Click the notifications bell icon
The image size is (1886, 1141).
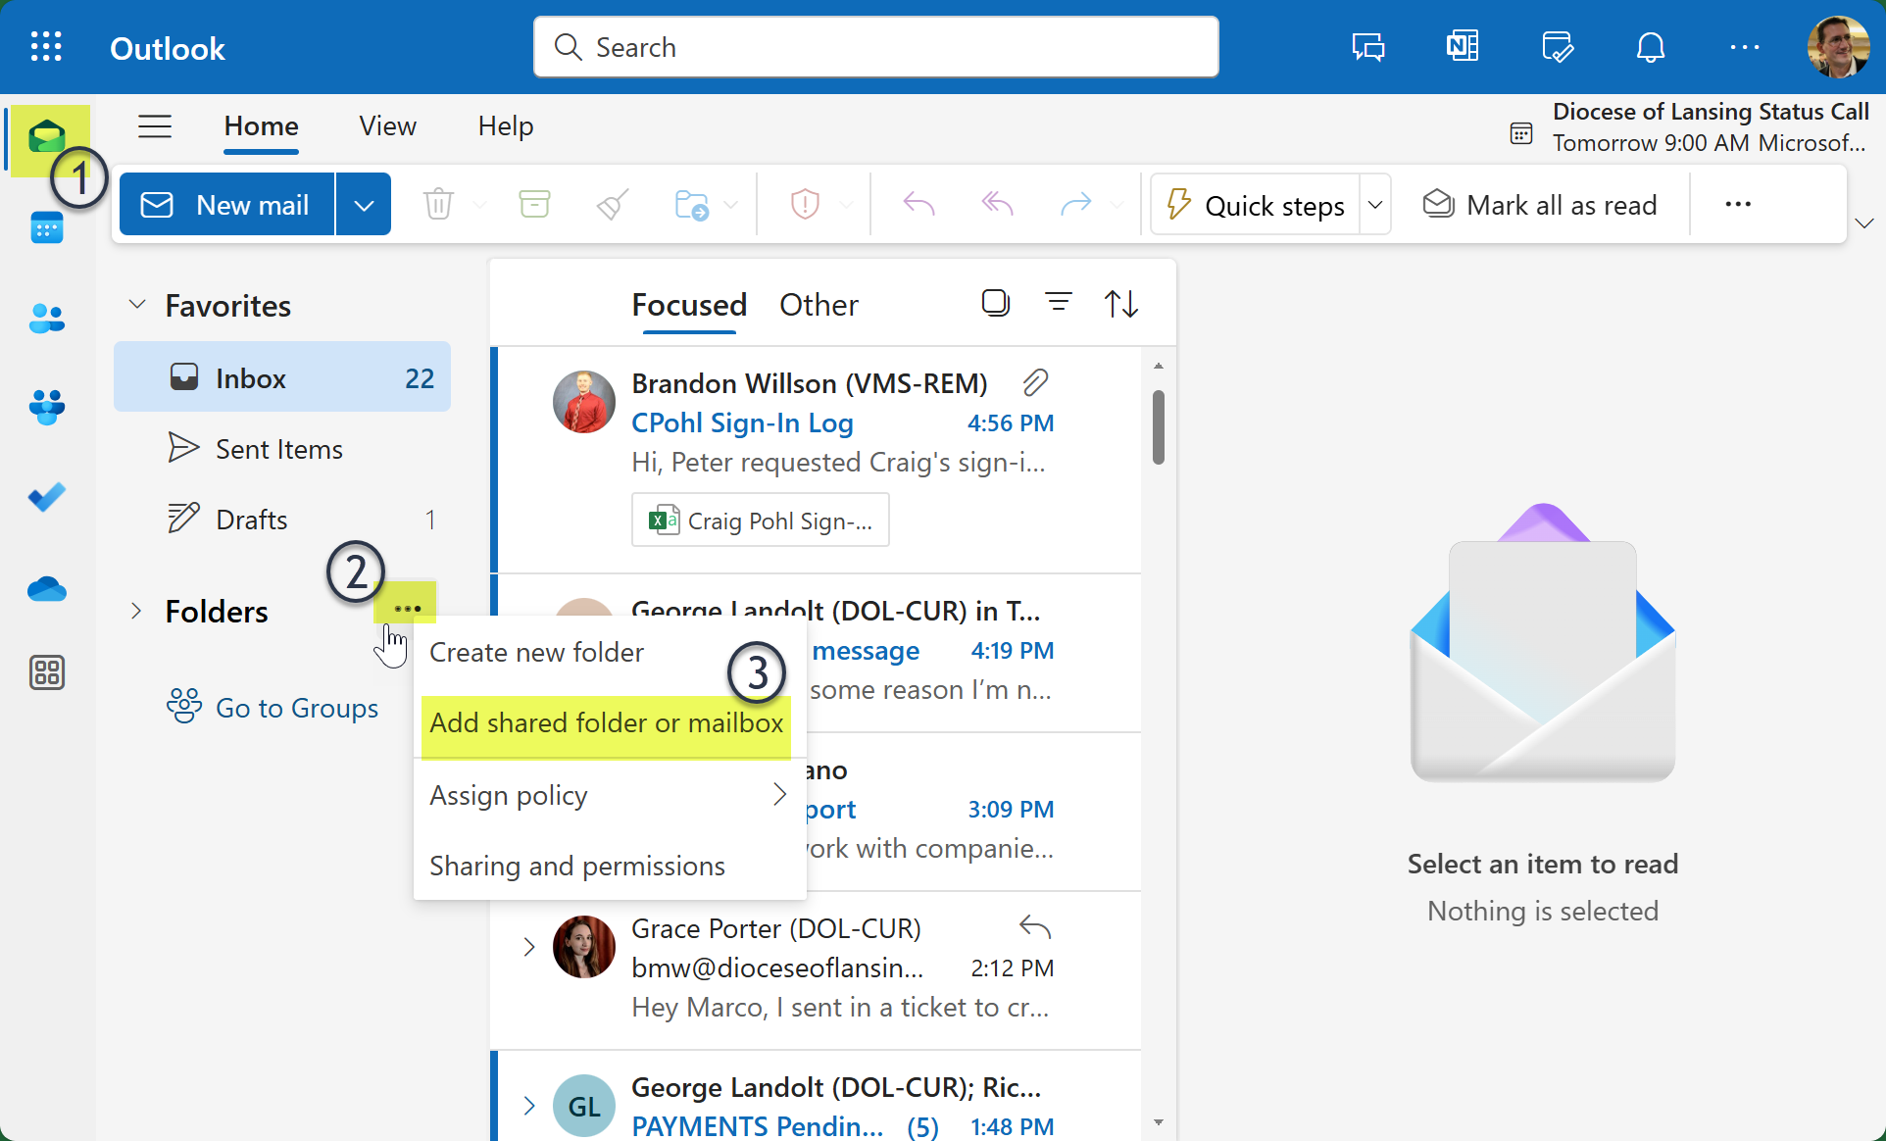coord(1651,47)
